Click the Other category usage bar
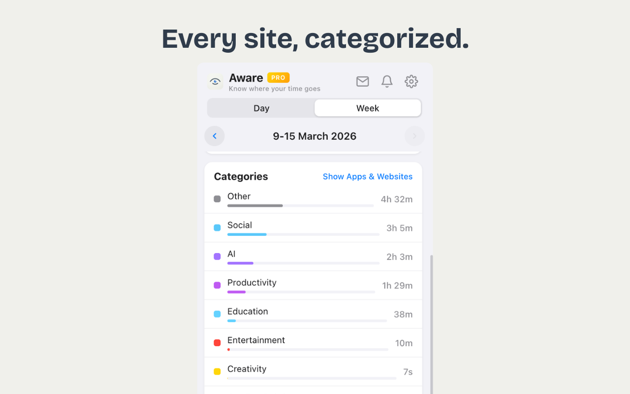 pyautogui.click(x=300, y=205)
